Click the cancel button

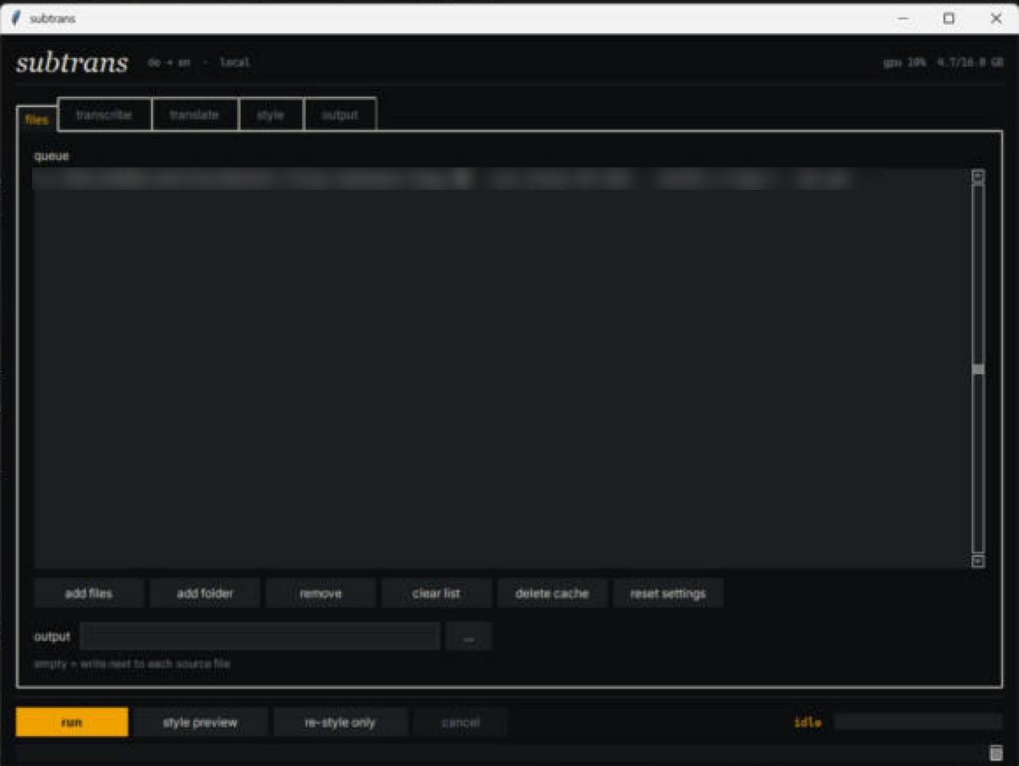[x=461, y=722]
